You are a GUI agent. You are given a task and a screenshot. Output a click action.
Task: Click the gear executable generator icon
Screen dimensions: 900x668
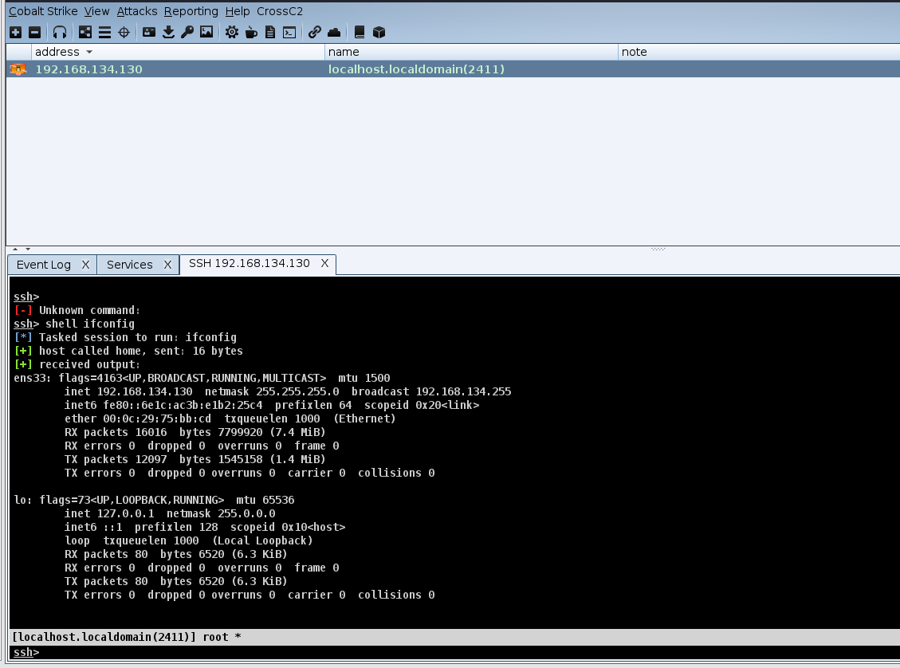[x=232, y=32]
